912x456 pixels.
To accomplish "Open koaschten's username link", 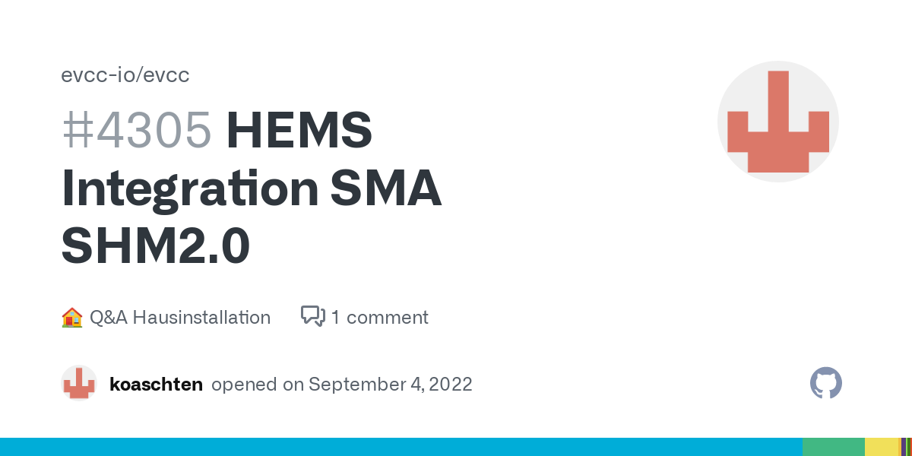I will point(156,385).
